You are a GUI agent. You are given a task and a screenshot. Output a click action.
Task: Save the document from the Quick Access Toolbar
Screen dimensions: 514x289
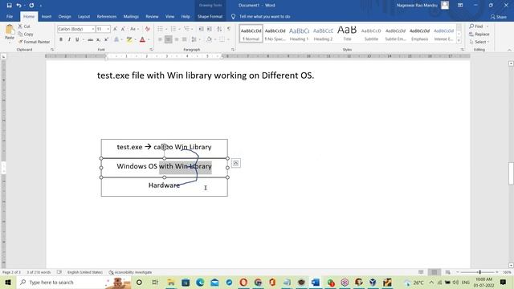point(9,6)
